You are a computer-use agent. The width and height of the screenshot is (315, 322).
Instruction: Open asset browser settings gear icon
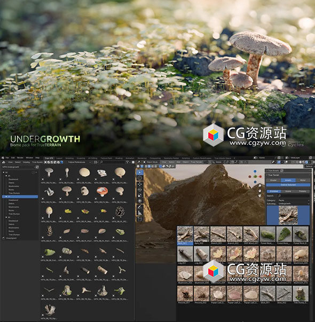[133, 162]
